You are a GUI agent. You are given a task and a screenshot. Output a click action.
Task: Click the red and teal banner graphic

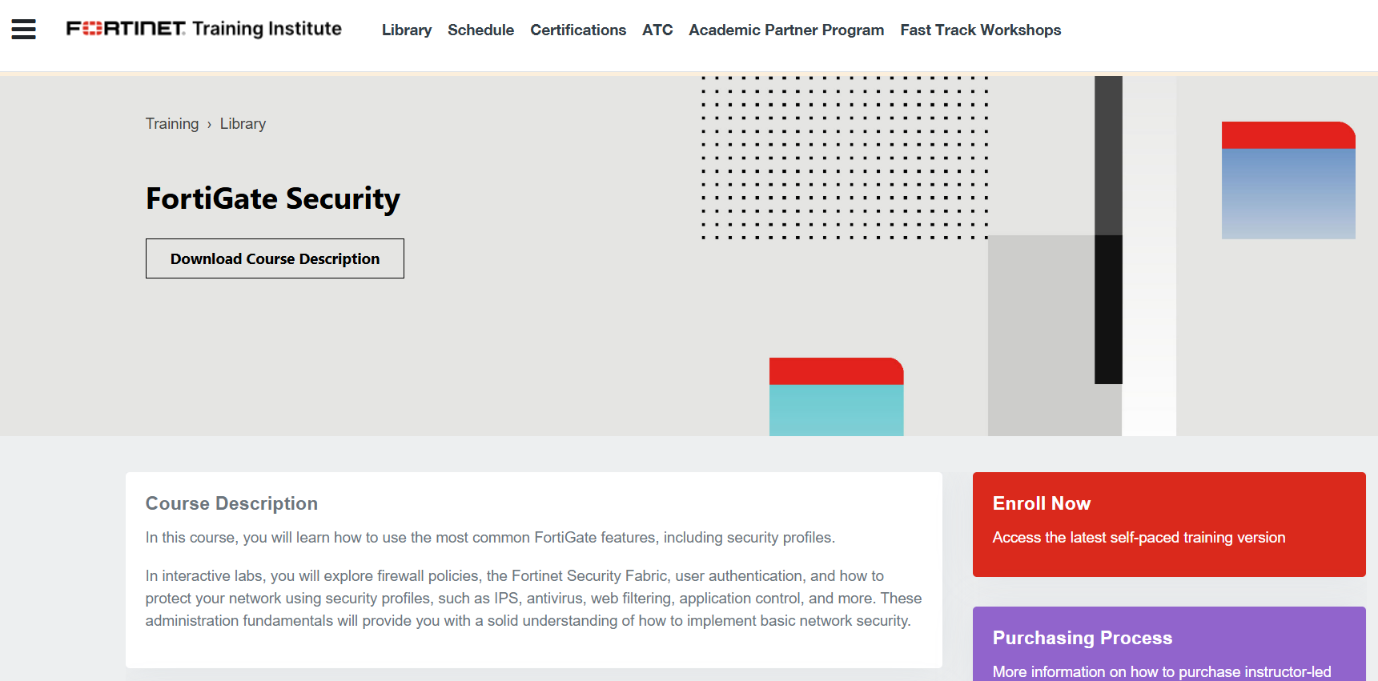point(837,397)
